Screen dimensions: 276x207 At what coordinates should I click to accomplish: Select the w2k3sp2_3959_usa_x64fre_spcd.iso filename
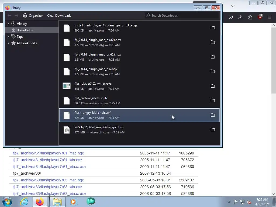tap(99, 127)
